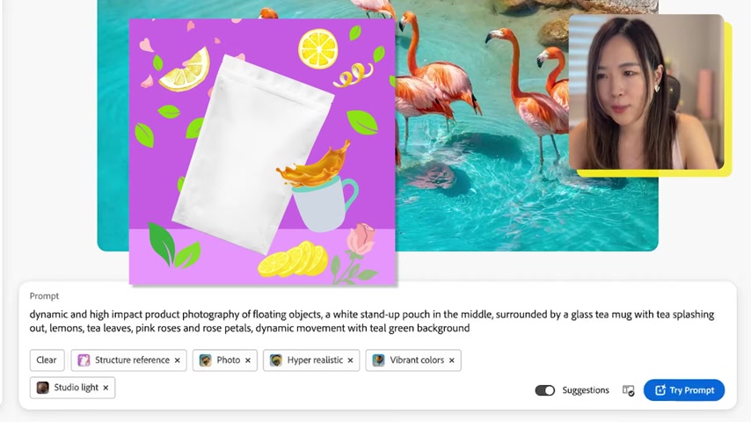Click the Prompt label heading
This screenshot has height=422, width=751.
44,296
